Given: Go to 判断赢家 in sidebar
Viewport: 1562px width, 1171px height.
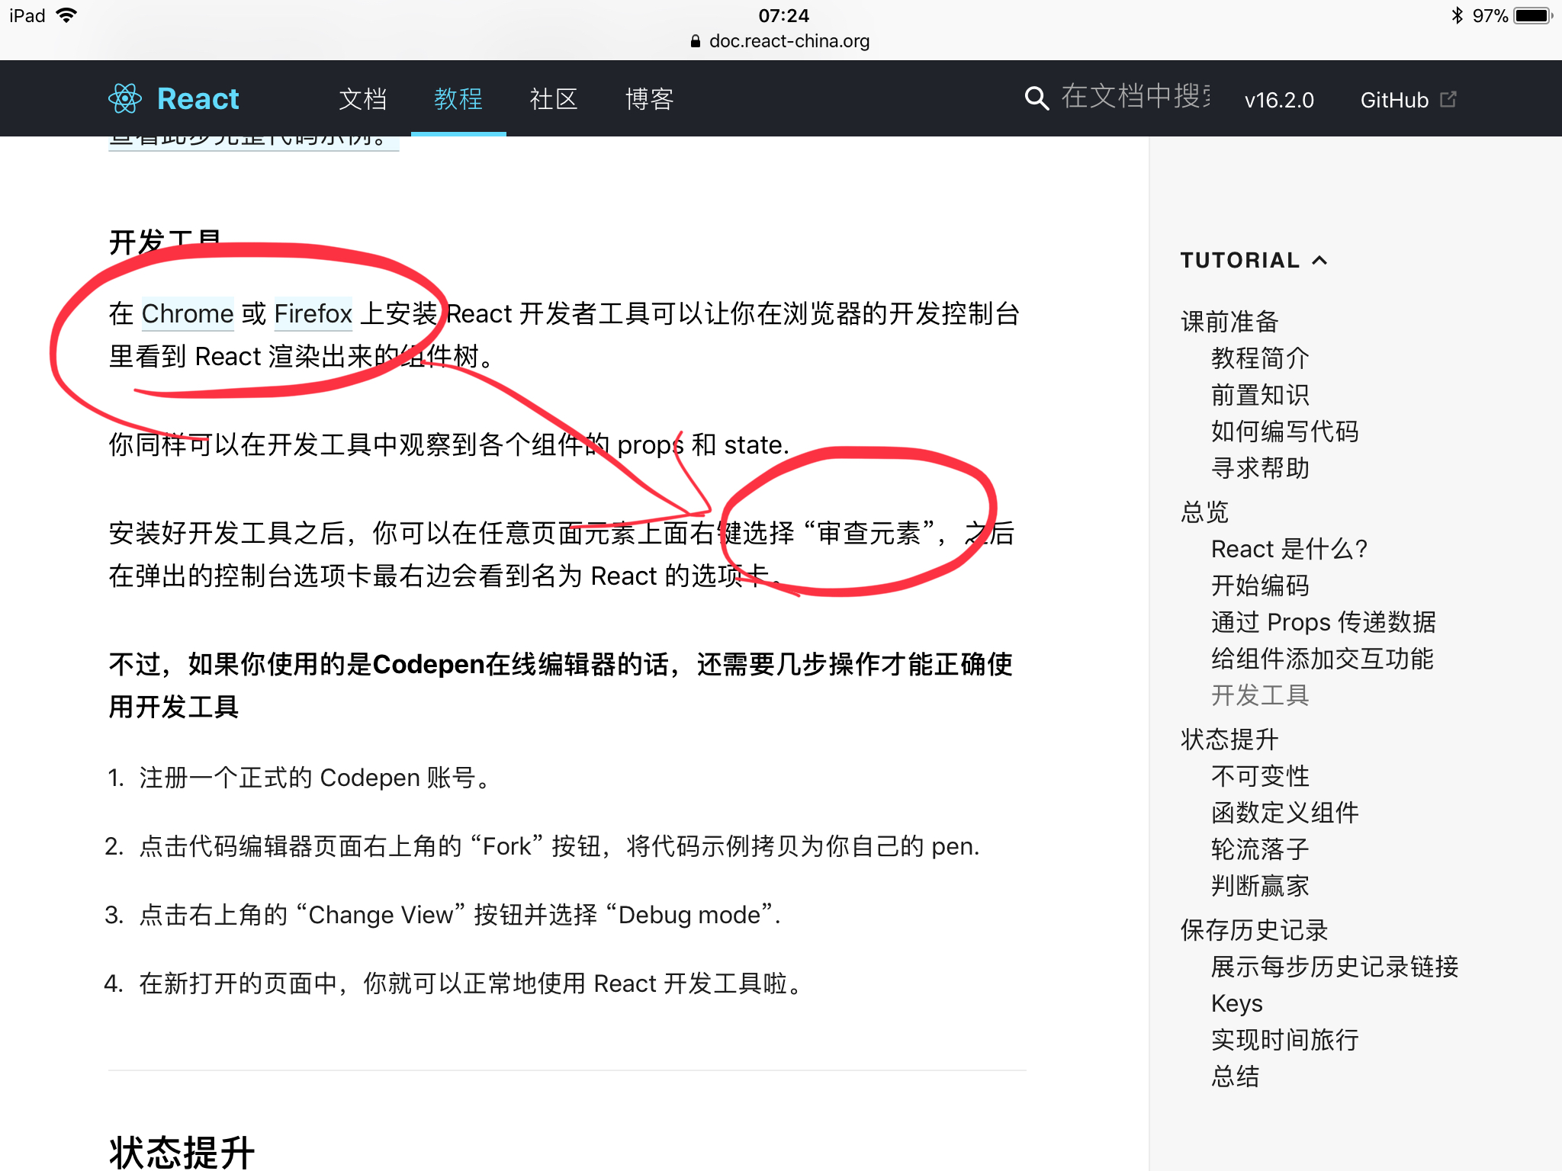Looking at the screenshot, I should click(1260, 885).
